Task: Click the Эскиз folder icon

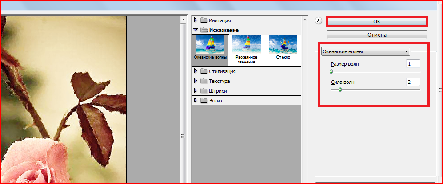Action: [x=204, y=101]
